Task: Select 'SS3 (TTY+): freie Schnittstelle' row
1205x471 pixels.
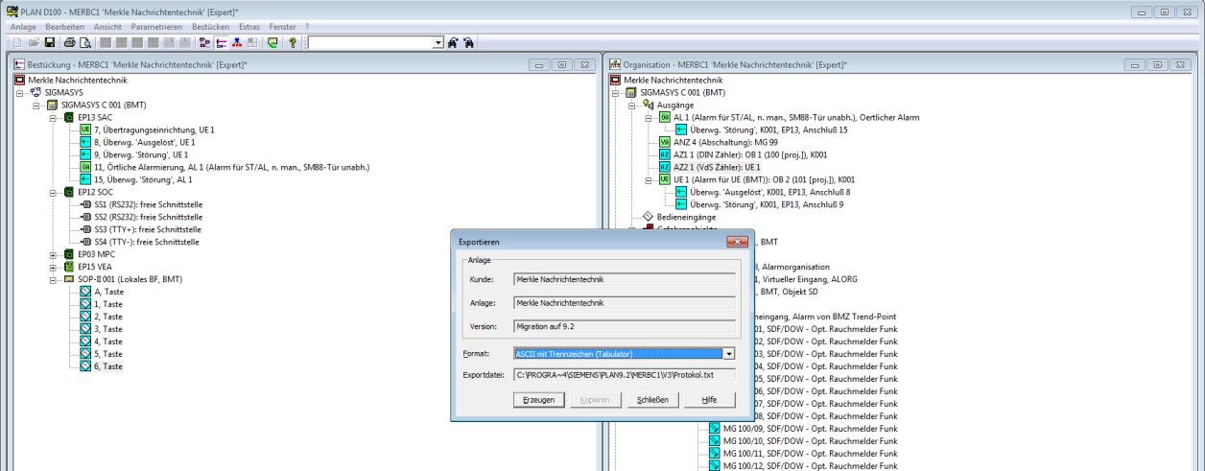Action: 148,229
